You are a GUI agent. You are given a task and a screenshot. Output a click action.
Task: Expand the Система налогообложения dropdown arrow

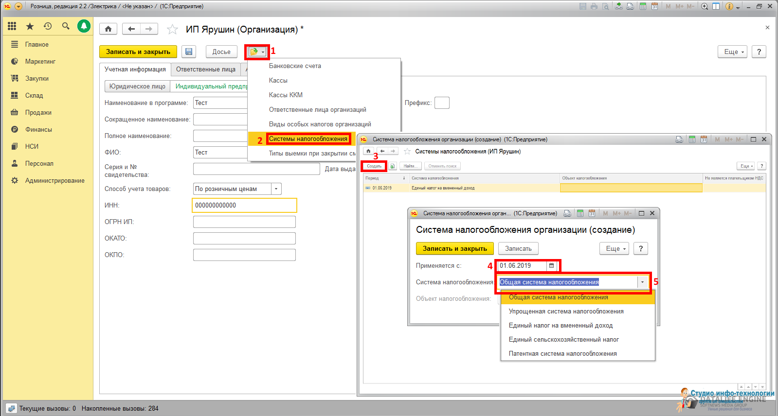[642, 282]
